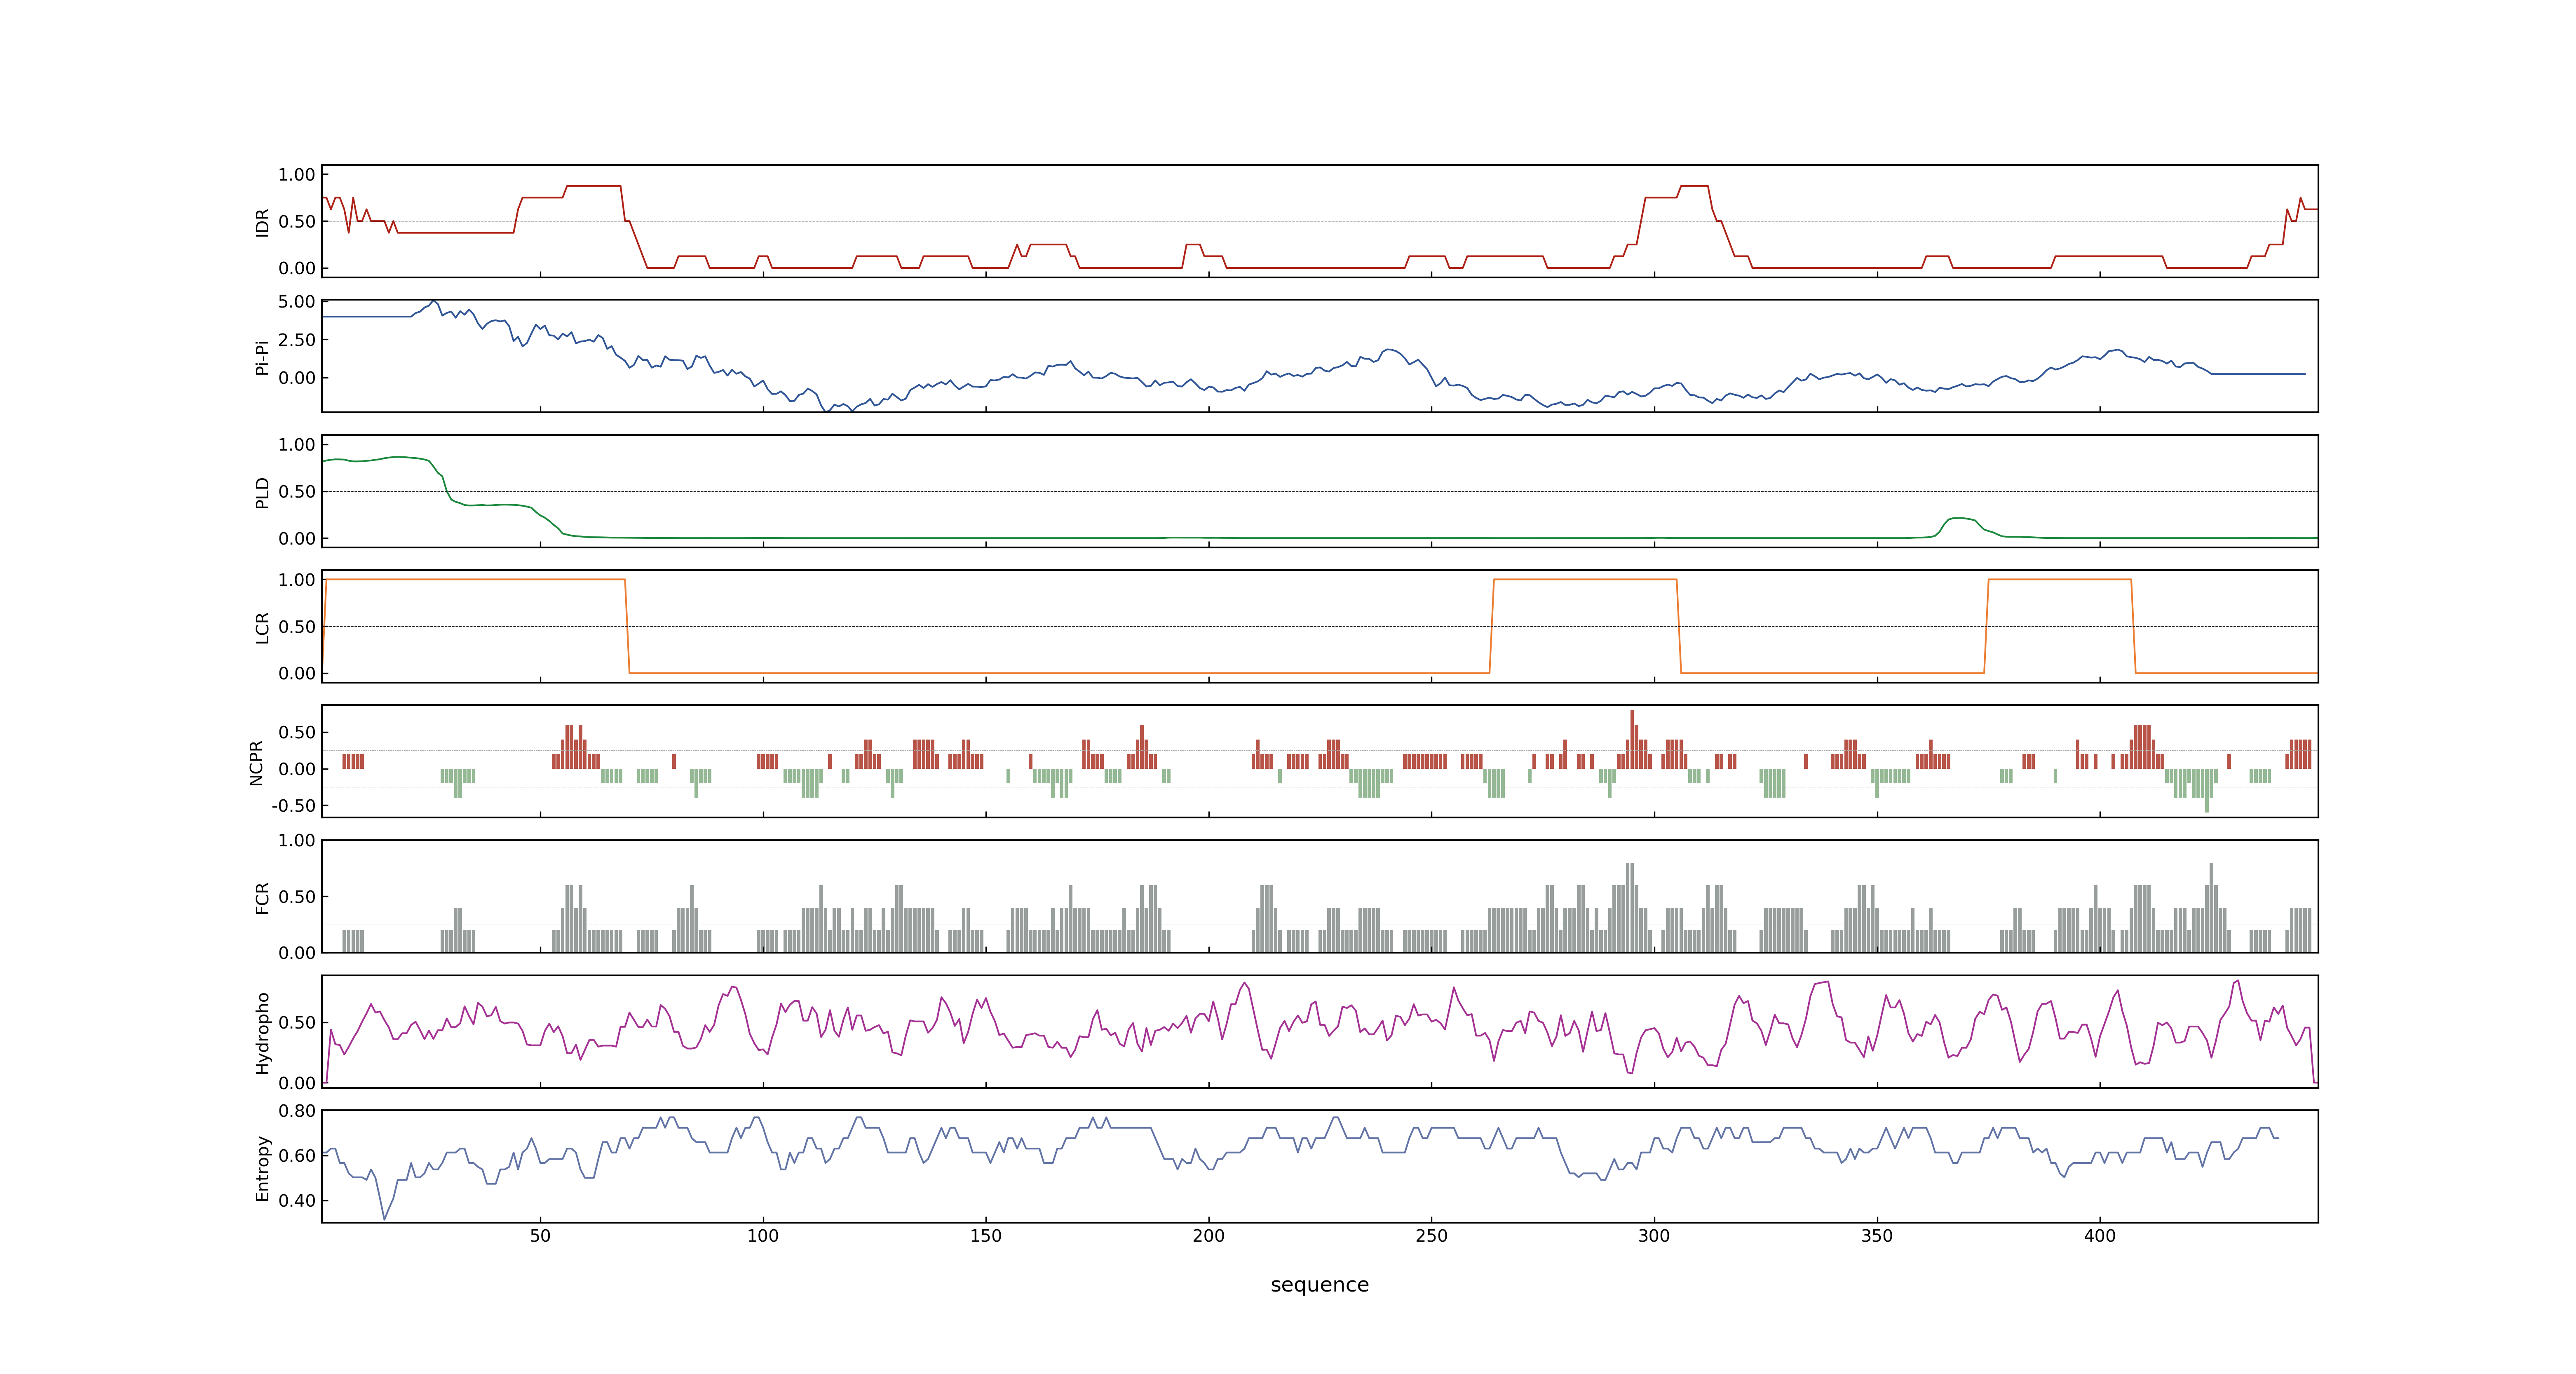Screen dimensions: 2576x1374
Task: Click the PLD y-axis label
Action: click(262, 492)
